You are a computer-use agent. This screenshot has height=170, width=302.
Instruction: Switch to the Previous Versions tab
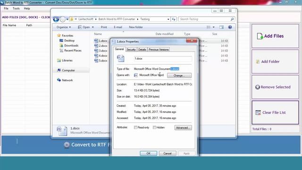pos(159,50)
